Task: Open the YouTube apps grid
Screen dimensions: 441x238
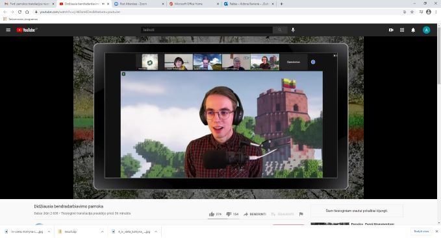Action: click(402, 30)
